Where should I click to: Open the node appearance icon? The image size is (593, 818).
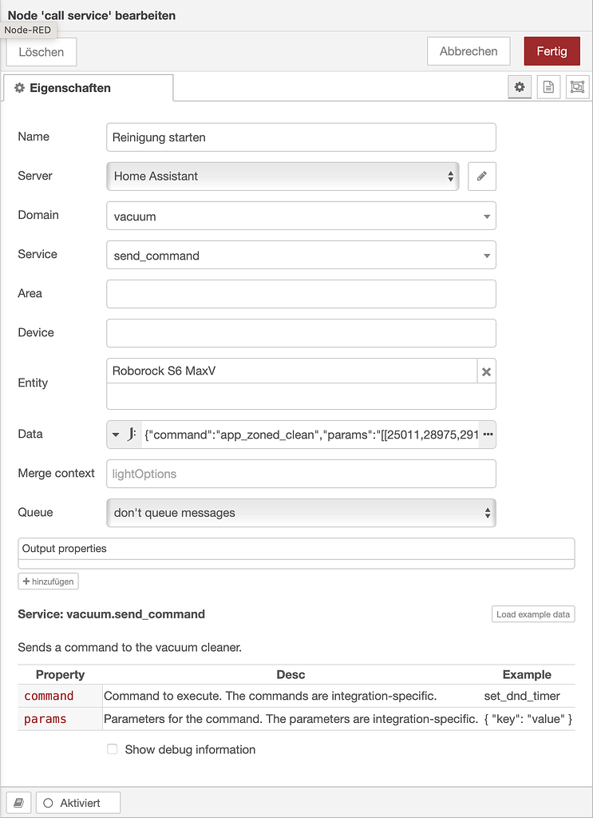577,86
